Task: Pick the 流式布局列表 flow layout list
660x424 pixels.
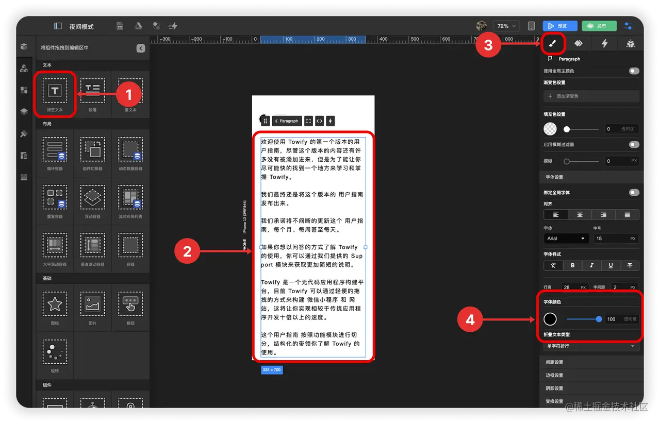Action: (130, 201)
